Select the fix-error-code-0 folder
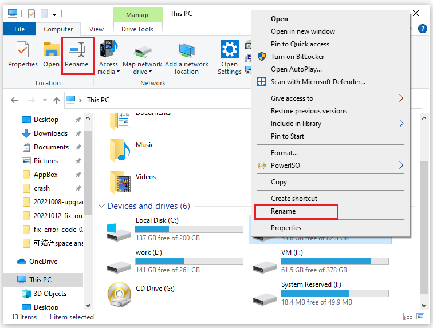 [53, 230]
